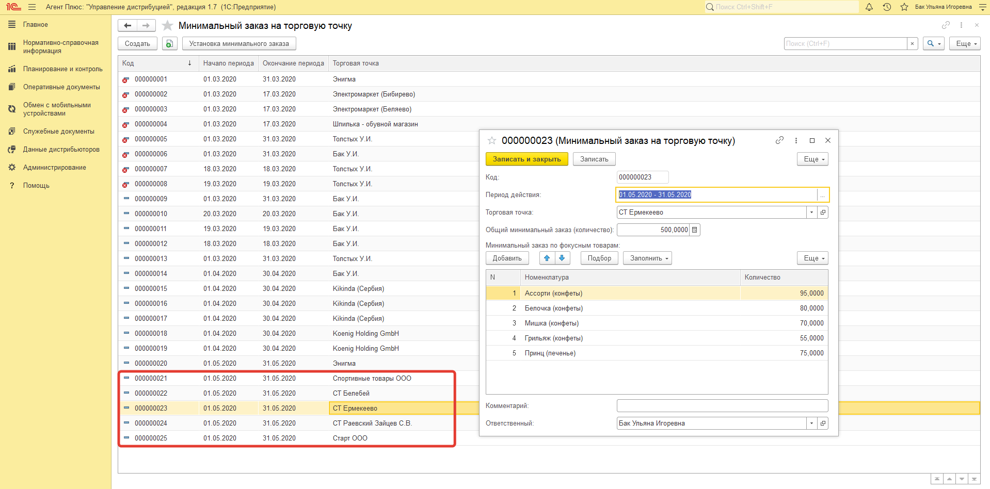Screen dimensions: 990x489
Task: Open Служебные документы section
Action: [58, 132]
